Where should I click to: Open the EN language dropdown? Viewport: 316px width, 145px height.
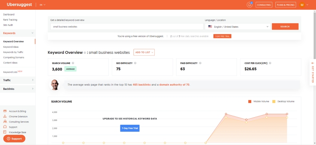tap(43, 5)
